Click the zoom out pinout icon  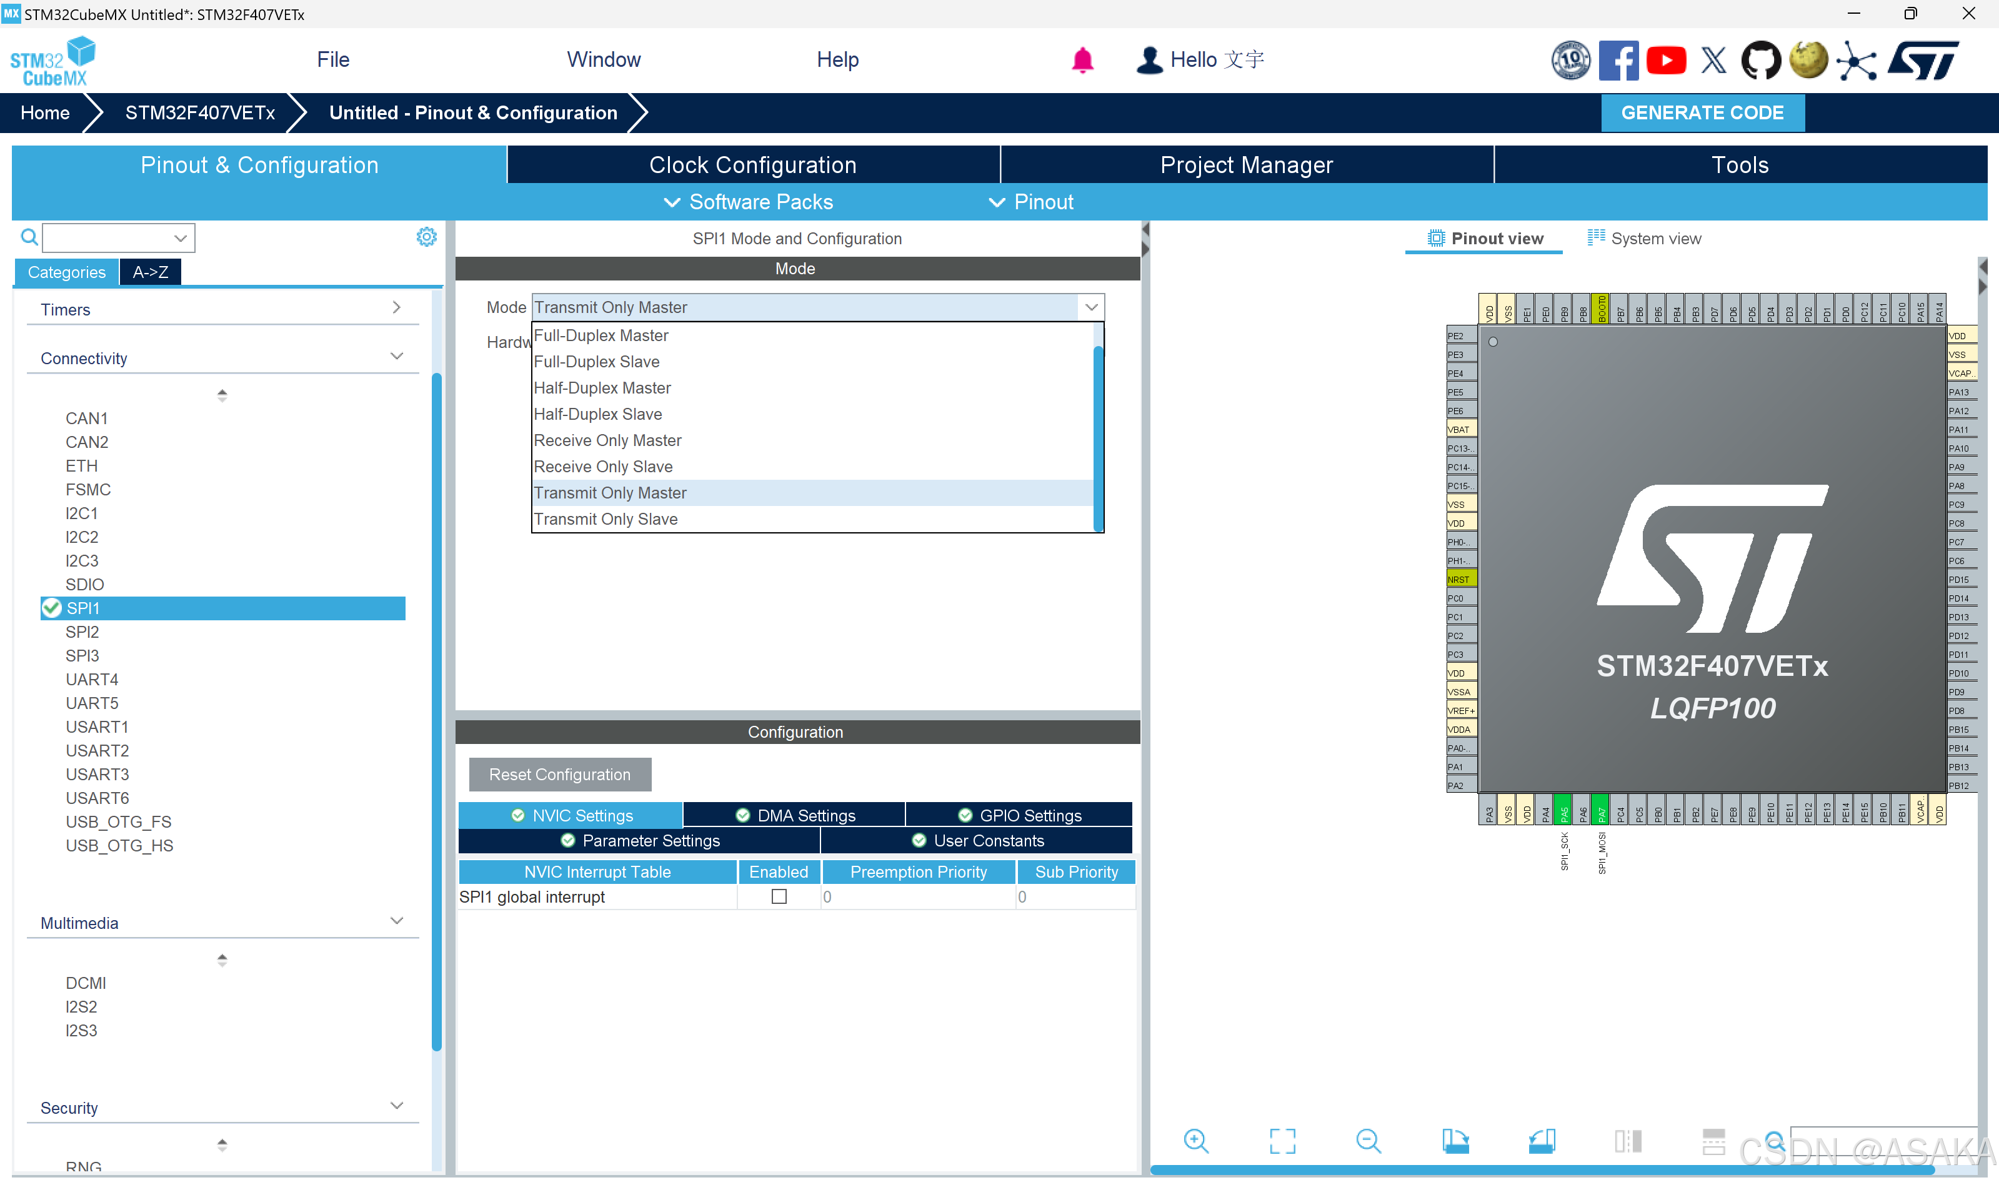click(1368, 1140)
